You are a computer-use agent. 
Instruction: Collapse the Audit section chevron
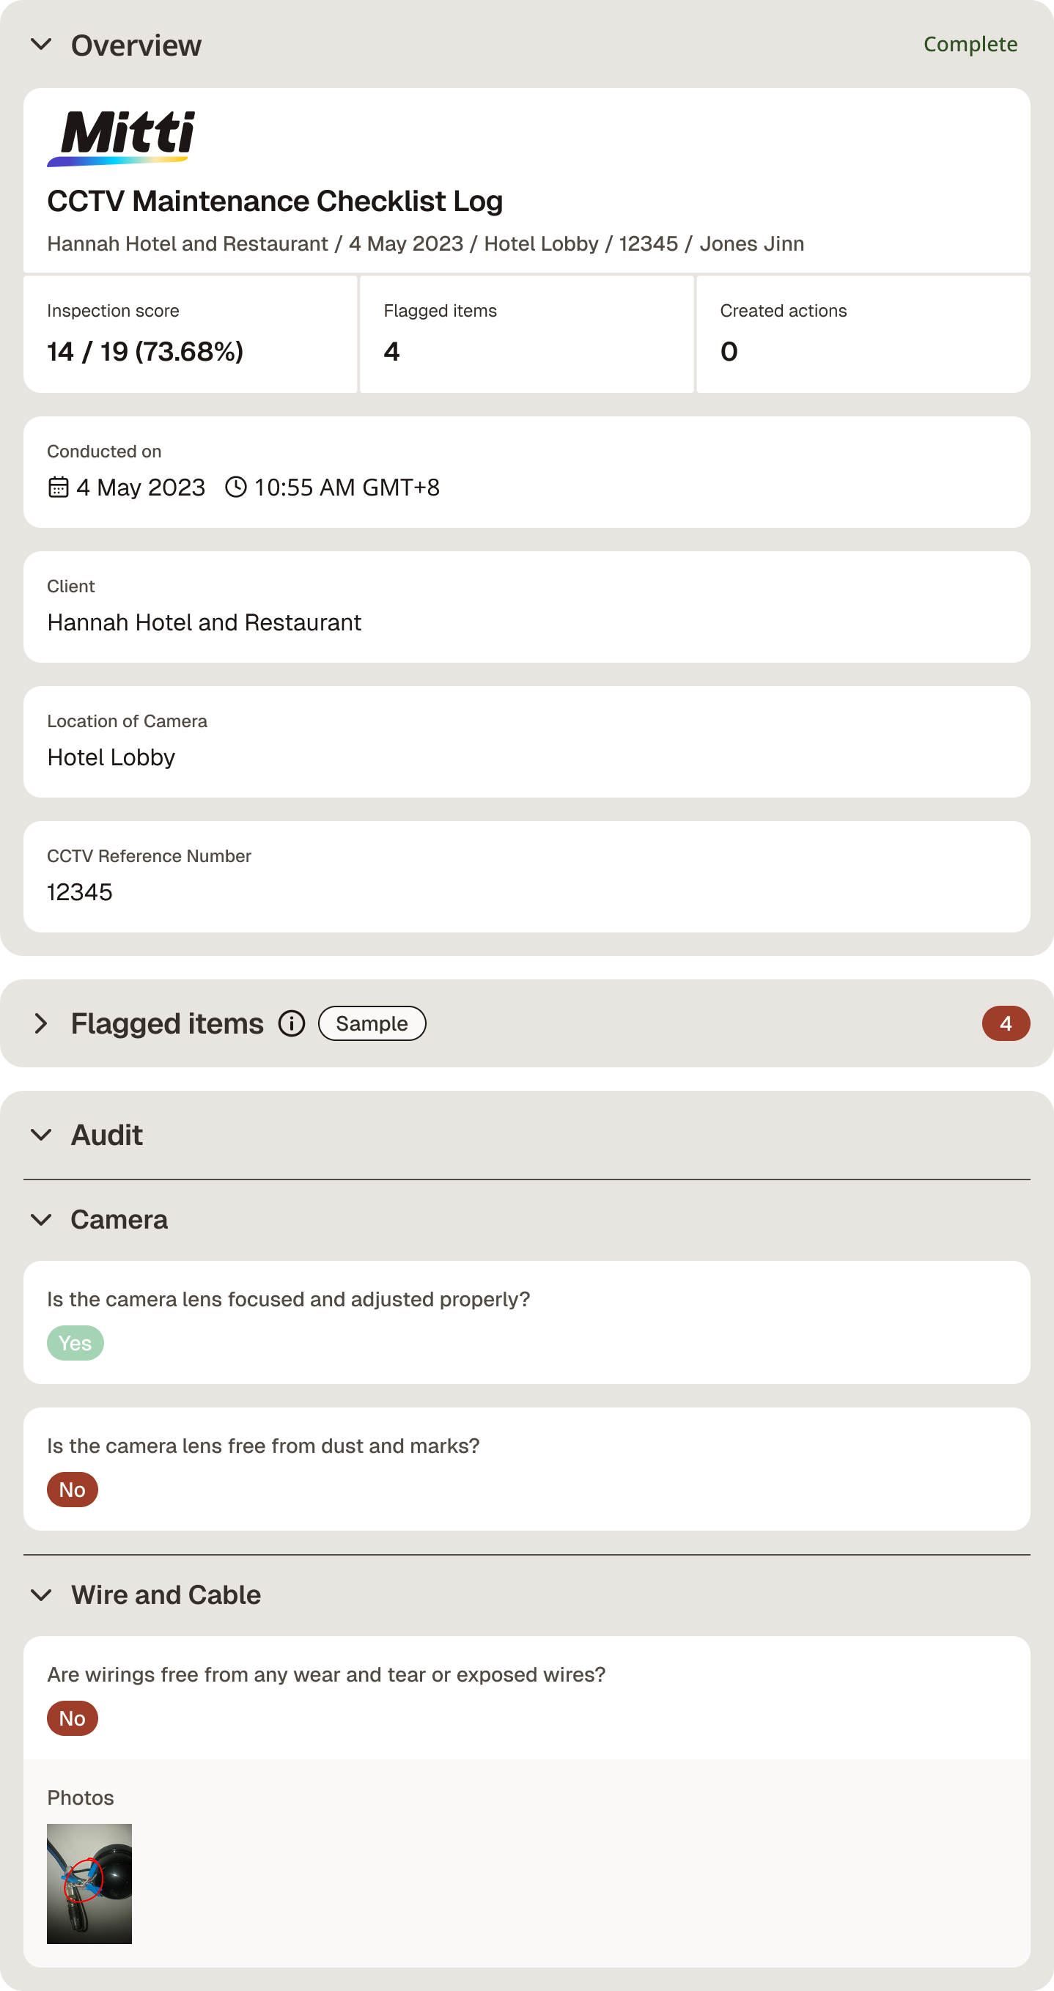41,1135
